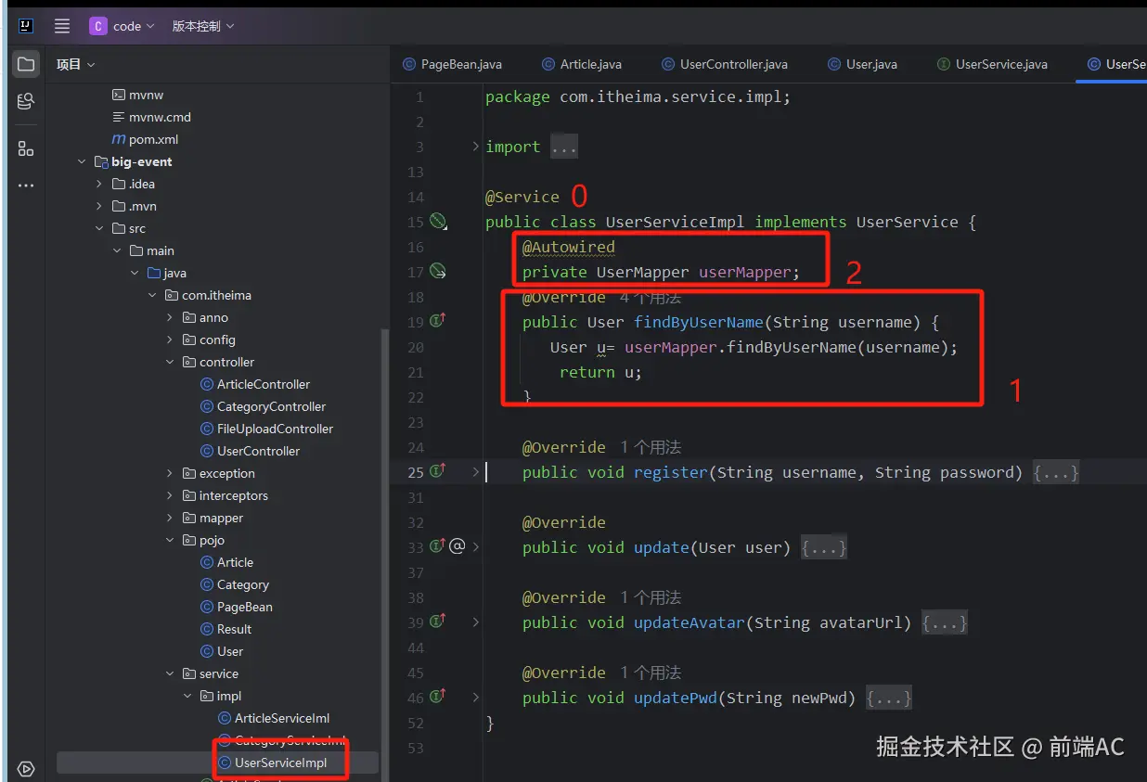Click the implements gutter icon on line 46

click(x=438, y=697)
